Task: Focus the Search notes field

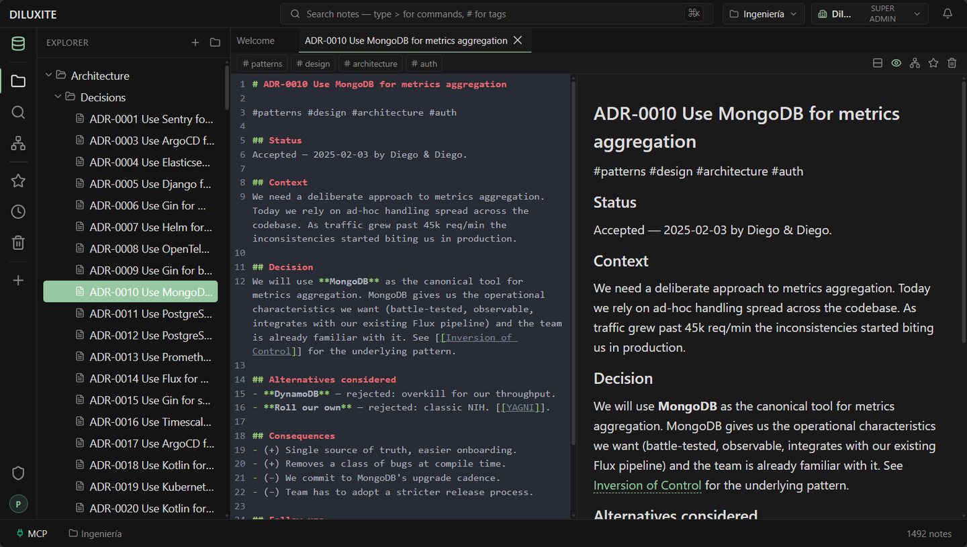Action: 496,13
